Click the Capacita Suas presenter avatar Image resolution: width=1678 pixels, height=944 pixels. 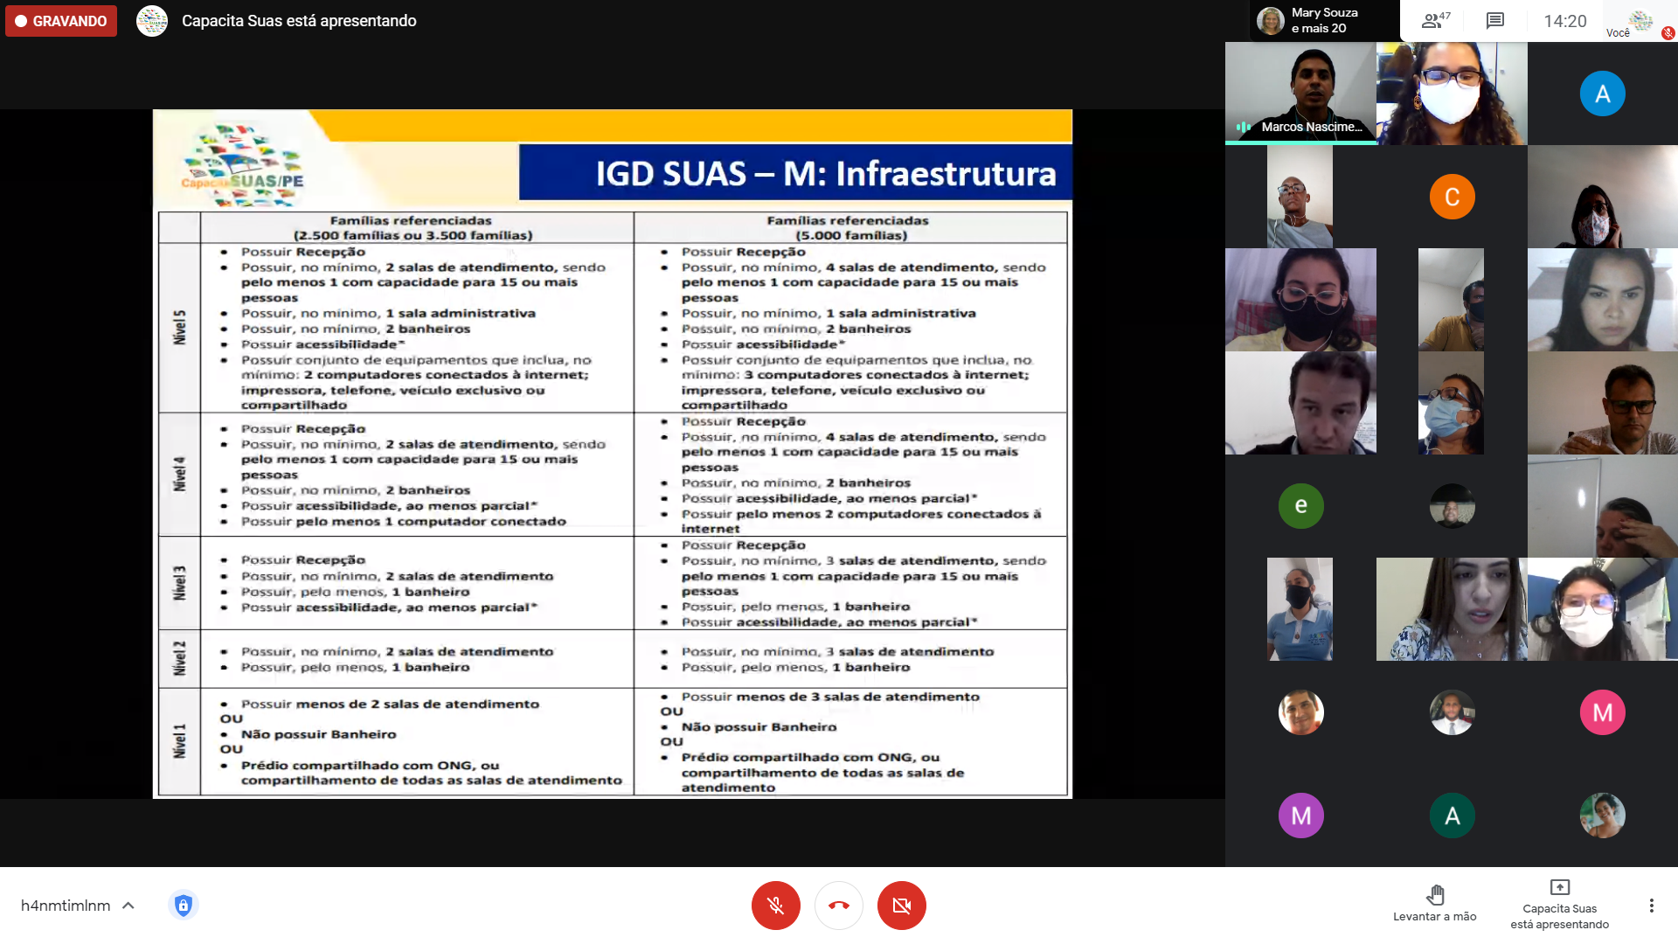[152, 21]
